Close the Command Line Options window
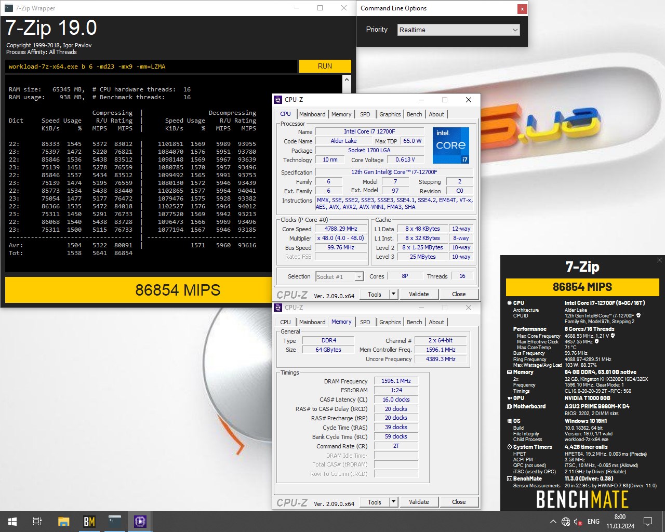Image resolution: width=665 pixels, height=532 pixels. 522,9
